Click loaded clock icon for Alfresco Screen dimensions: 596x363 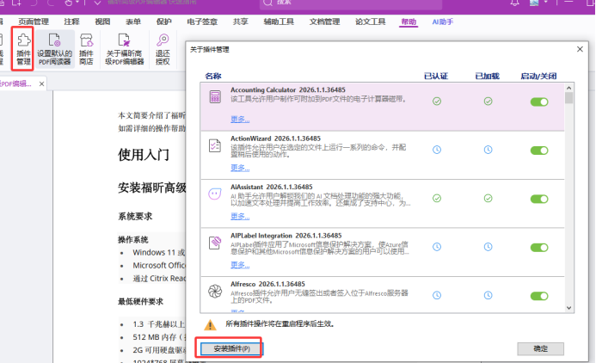coord(488,295)
